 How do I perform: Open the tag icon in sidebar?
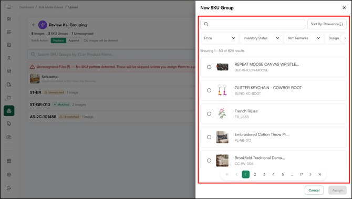(x=9, y=124)
